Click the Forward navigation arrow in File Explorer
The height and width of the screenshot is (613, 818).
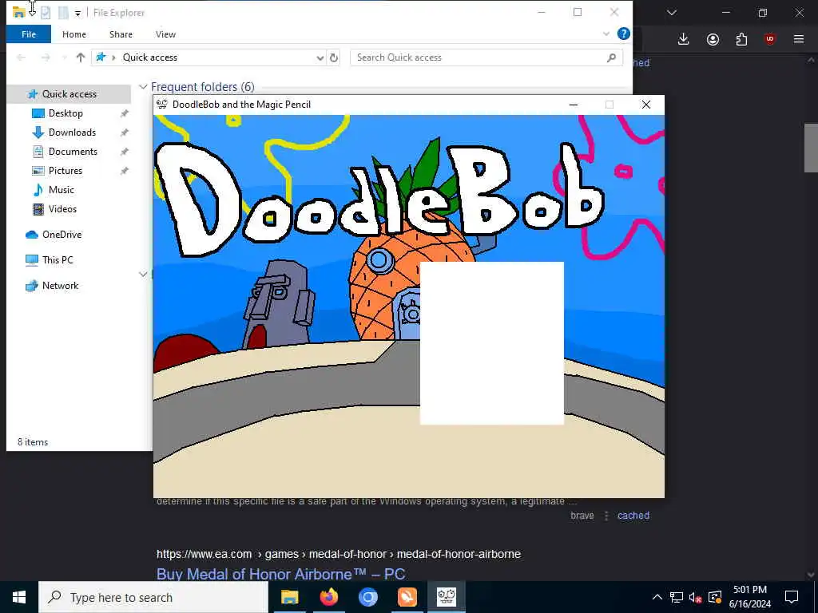(46, 57)
